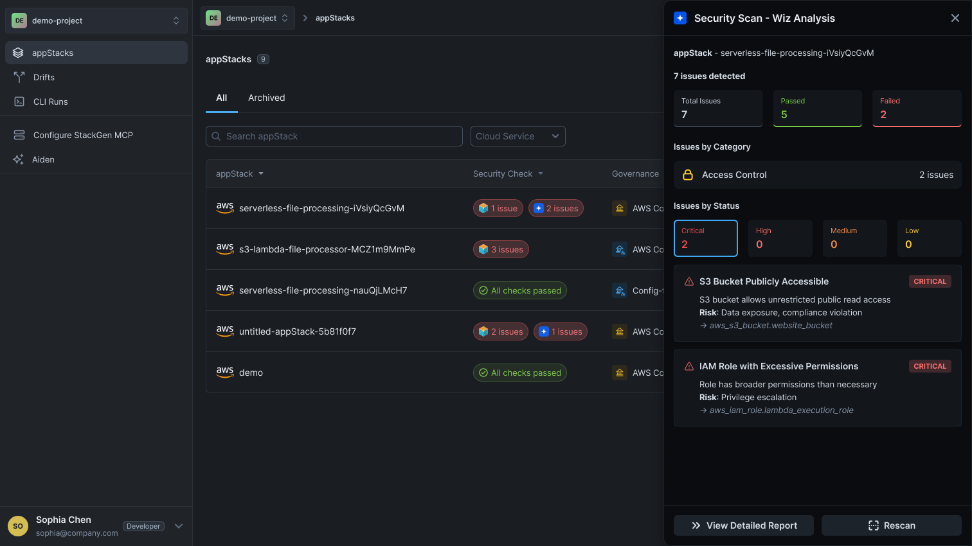Click the Configure StackGen MCP icon
972x546 pixels.
19,135
